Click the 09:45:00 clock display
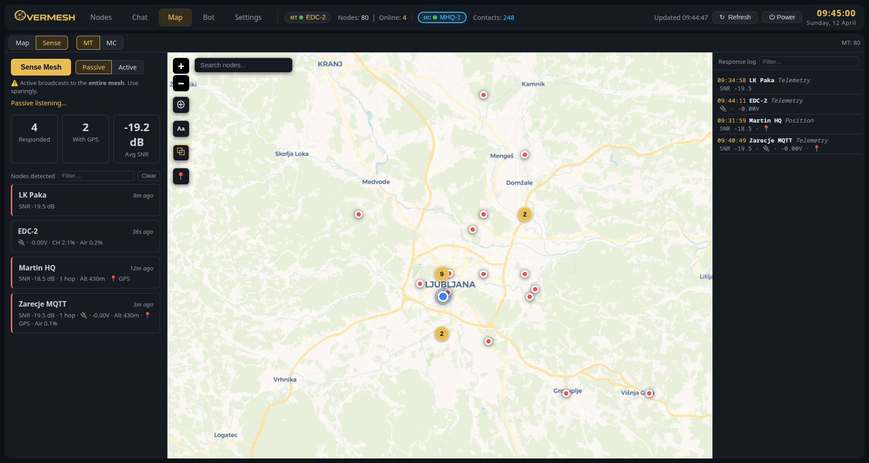Screen dimensions: 869x463 pyautogui.click(x=836, y=13)
